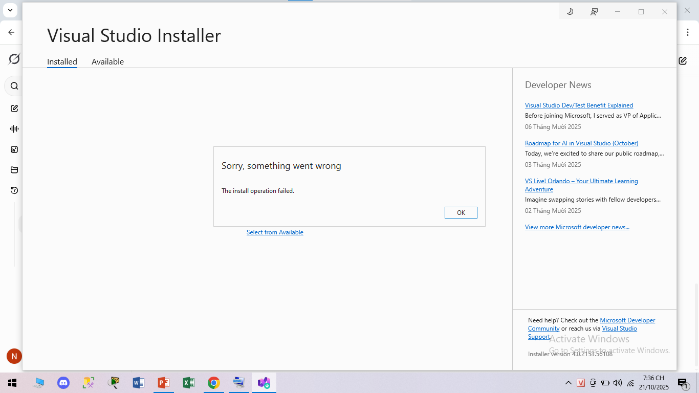Open Visual Studio Dev/Test Benefit Explained article
Image resolution: width=699 pixels, height=393 pixels.
[x=579, y=105]
